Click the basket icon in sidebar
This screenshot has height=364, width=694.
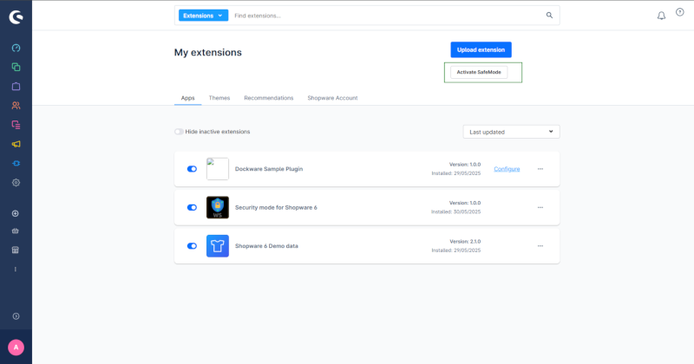click(x=16, y=231)
